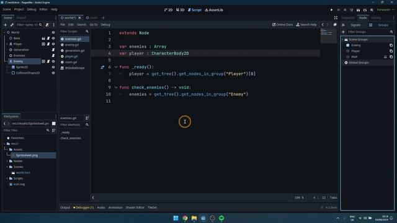The width and height of the screenshot is (397, 223).
Task: Expand the Player node children
Action: point(7,44)
